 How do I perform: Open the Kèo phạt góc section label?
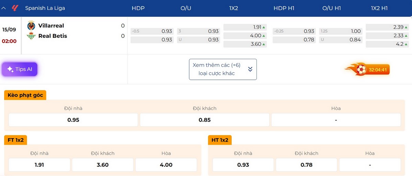[x=25, y=95]
